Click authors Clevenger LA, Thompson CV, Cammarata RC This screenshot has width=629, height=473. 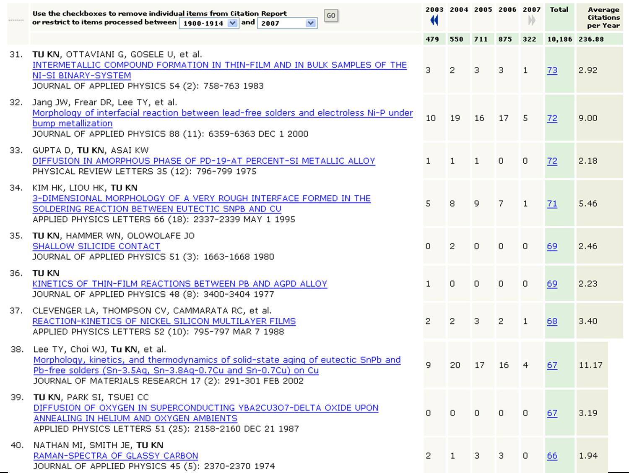[152, 311]
